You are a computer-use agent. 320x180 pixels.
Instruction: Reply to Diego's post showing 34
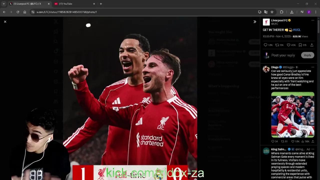click(274, 141)
